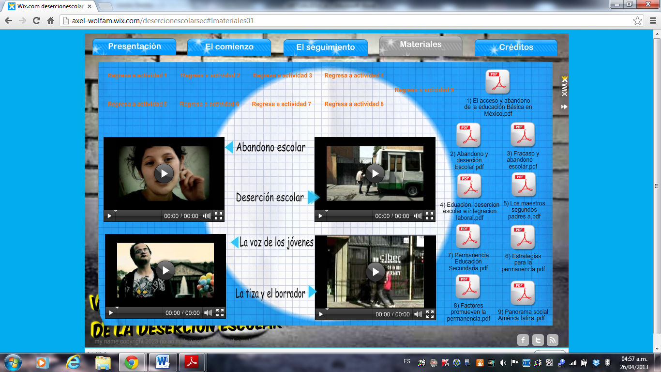This screenshot has height=372, width=661.
Task: Open the Créditos tab
Action: [516, 47]
